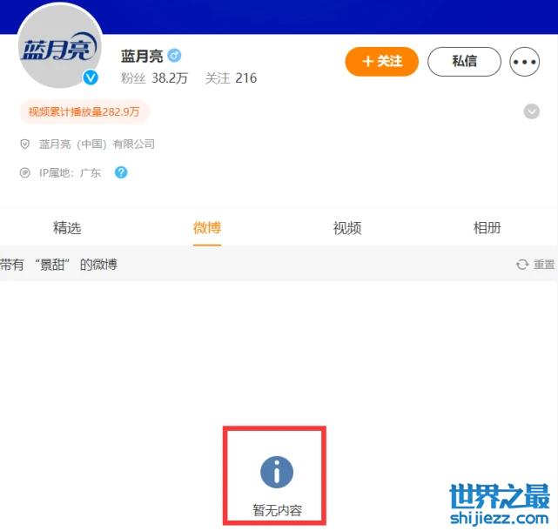Screen dimensions: 558x531
Task: Click the blue verified badge beside 蓝月亮 name
Action: tap(174, 56)
